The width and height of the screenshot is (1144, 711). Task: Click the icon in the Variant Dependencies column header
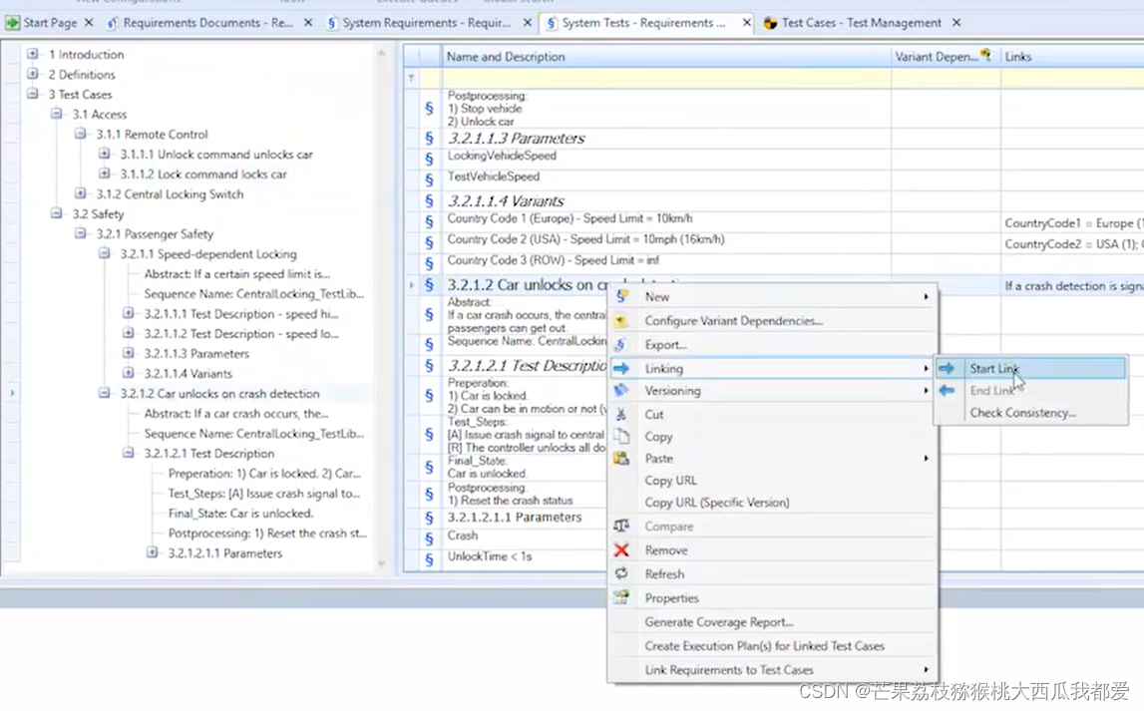[985, 55]
